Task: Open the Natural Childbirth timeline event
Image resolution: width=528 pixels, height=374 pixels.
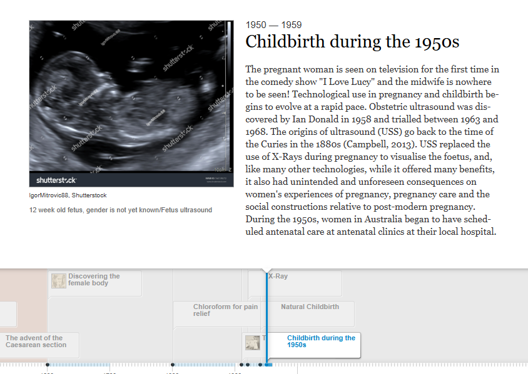Action: click(310, 307)
